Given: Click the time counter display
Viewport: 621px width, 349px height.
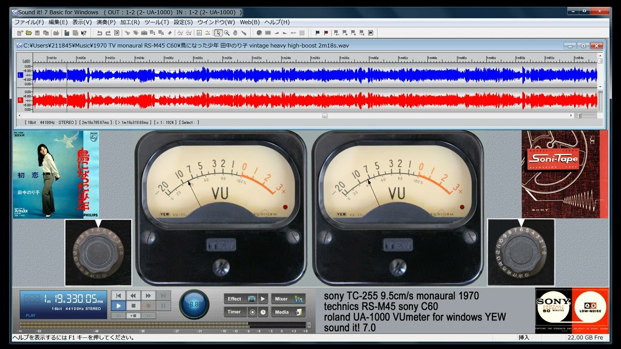Looking at the screenshot, I should pos(64,304).
